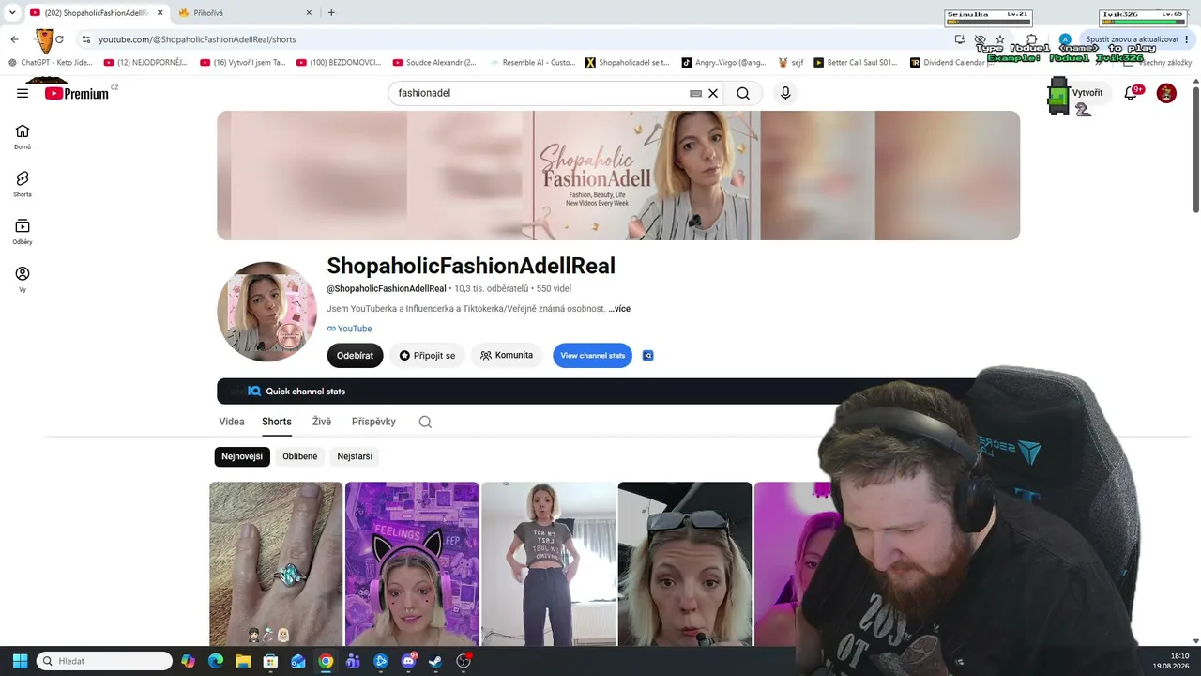
Task: Search within the channel using magnifier icon
Action: pos(425,422)
